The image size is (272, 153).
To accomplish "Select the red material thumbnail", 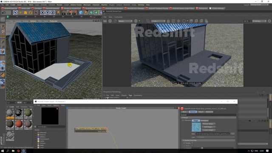I will (19, 125).
